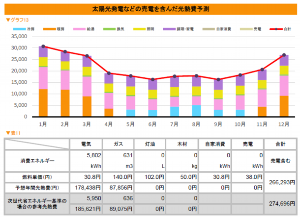
Task: Collapse the 表11 section triangle
Action: [7, 133]
